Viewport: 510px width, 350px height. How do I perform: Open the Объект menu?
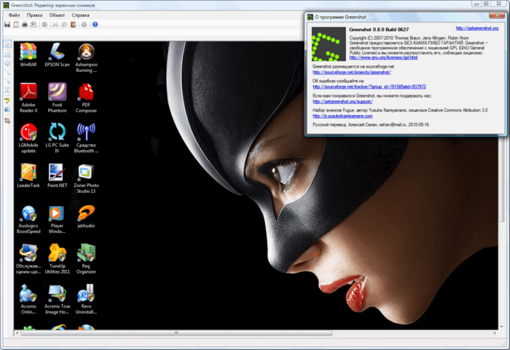57,15
